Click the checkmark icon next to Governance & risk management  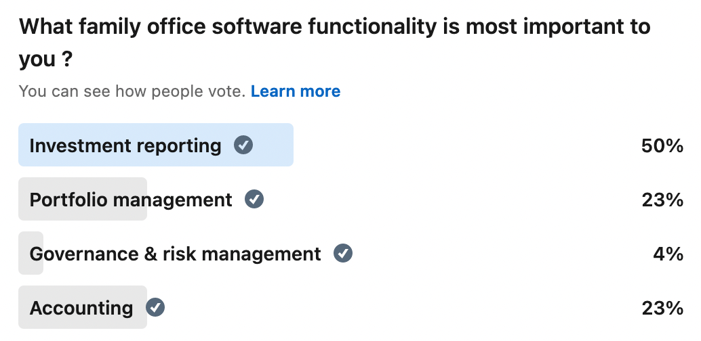point(343,253)
